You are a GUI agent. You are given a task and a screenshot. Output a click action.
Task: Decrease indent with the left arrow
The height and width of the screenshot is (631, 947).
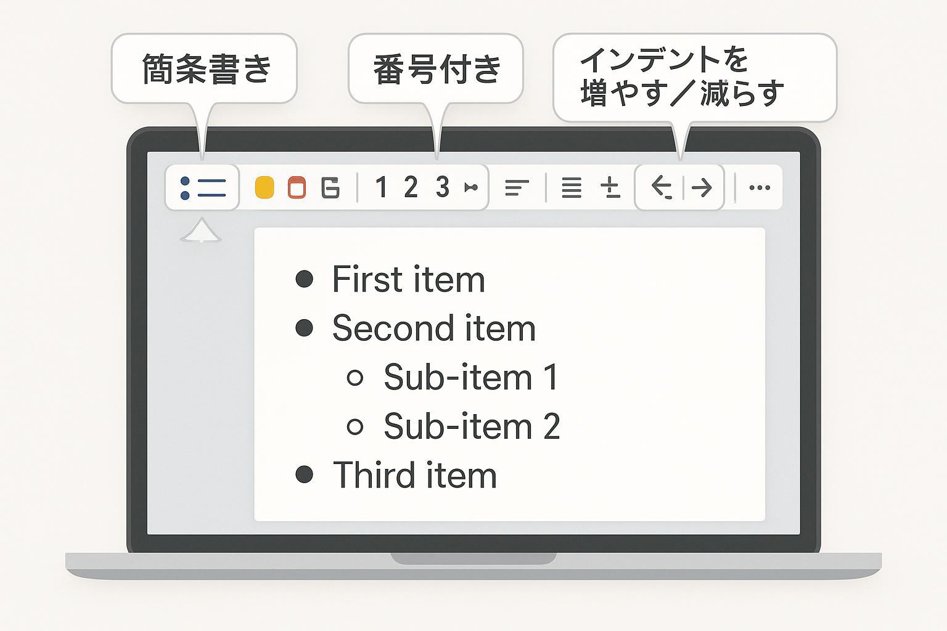coord(662,187)
